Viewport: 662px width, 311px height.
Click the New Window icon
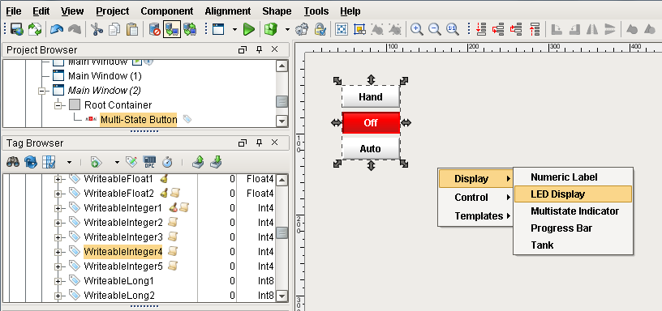coord(218,29)
